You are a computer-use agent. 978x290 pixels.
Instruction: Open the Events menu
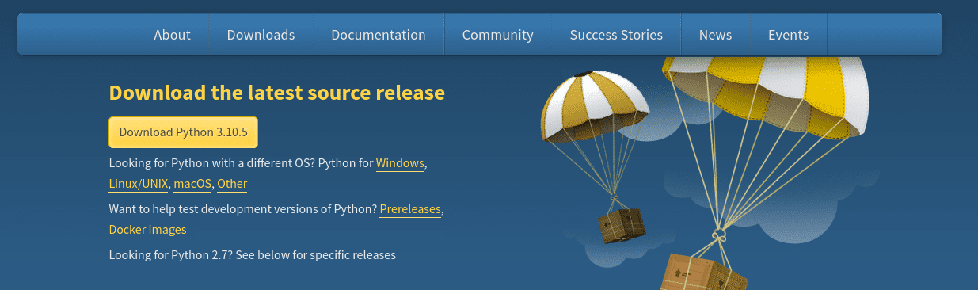coord(788,35)
